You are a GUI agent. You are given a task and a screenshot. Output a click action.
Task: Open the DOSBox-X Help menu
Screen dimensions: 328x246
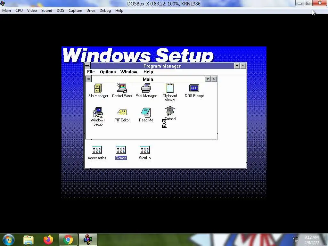point(119,11)
